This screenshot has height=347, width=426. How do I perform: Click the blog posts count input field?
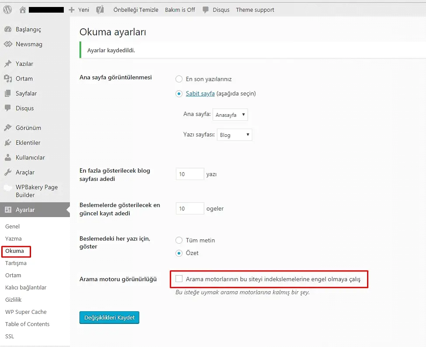click(190, 173)
